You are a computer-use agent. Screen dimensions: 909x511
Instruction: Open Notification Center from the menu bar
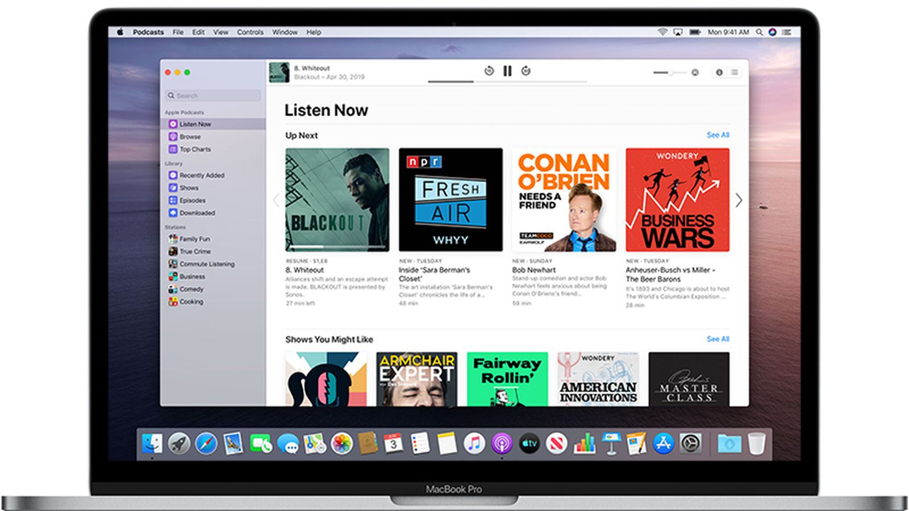click(x=786, y=32)
